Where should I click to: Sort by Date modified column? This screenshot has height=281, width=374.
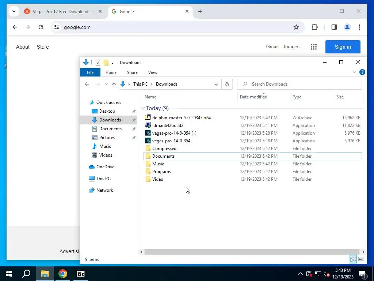253,97
